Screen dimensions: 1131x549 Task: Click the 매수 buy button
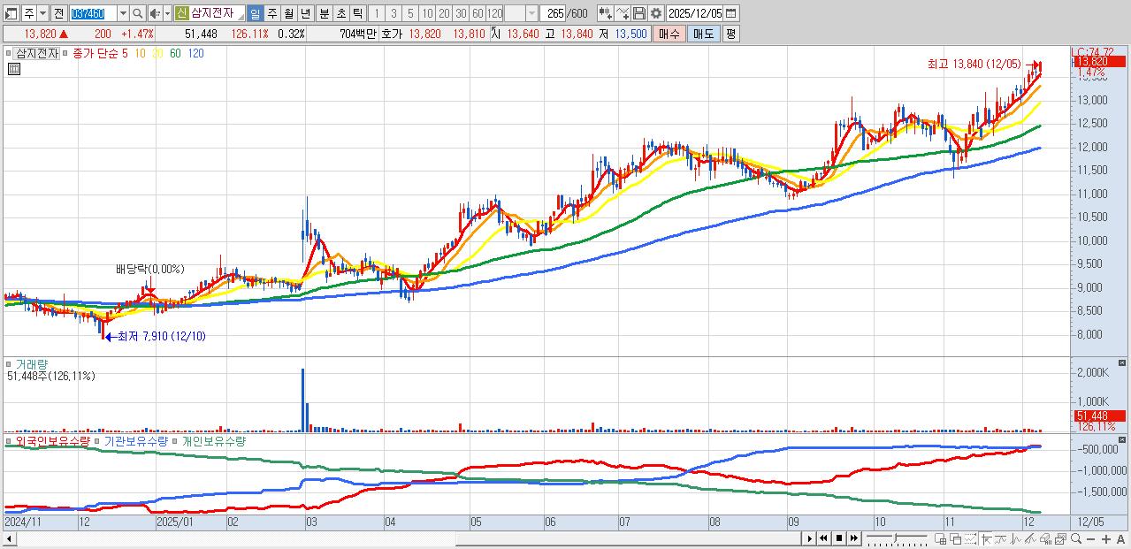click(x=669, y=34)
